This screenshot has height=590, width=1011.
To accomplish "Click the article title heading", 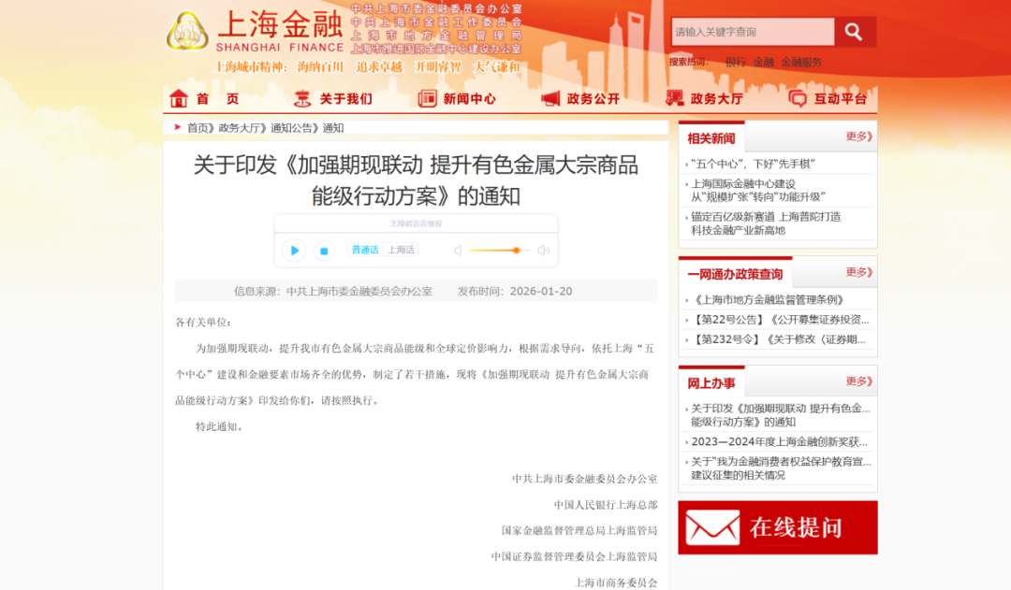I will (416, 180).
